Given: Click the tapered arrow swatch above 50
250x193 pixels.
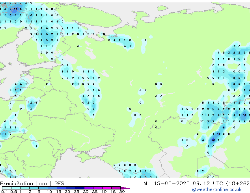Looking at the screenshot, I should [x=125, y=188].
